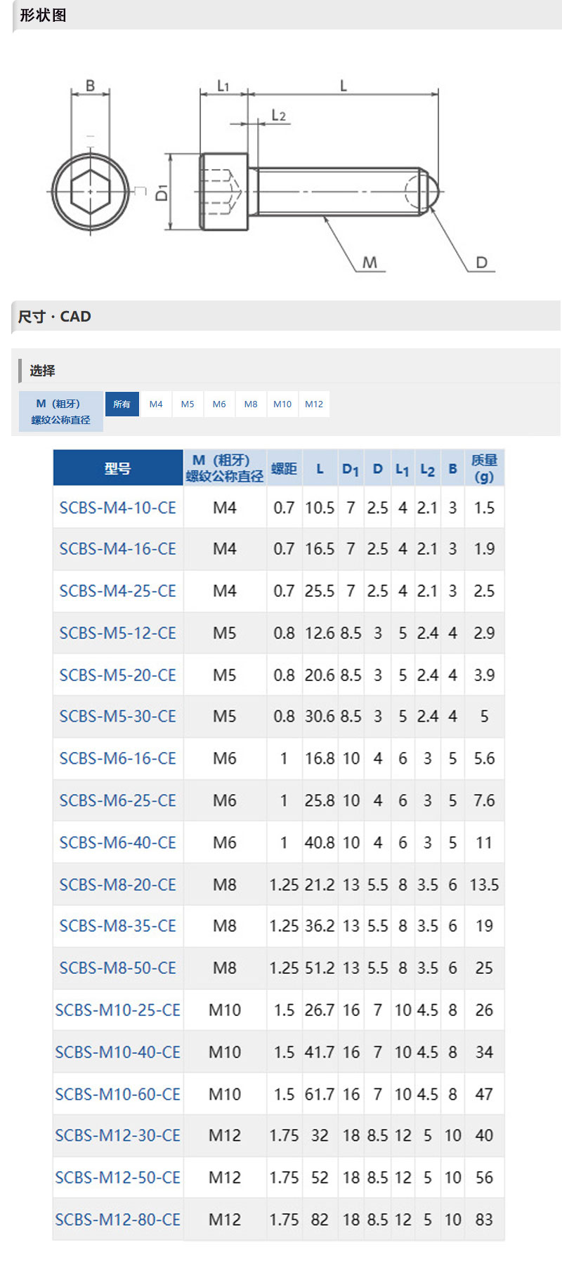
Task: Open the SCBS-M6-40-CE product link
Action: pyautogui.click(x=118, y=843)
